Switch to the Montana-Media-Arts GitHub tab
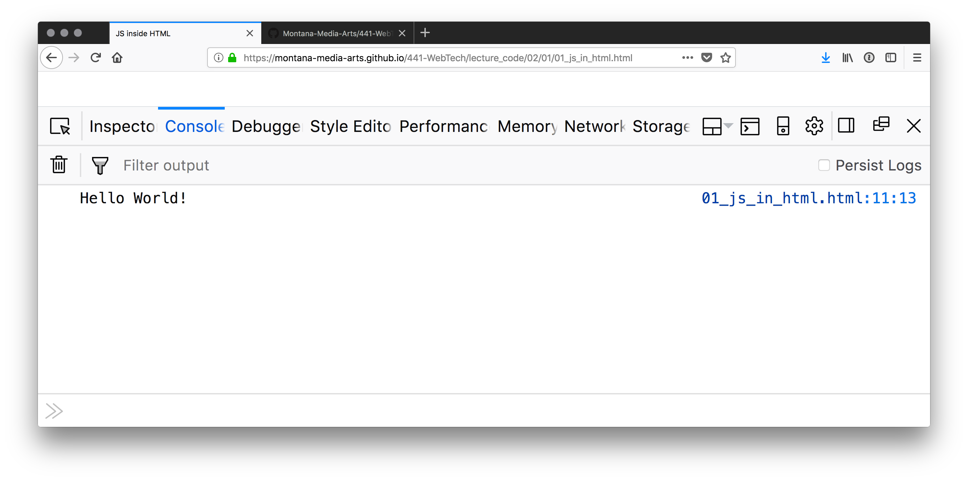 338,33
